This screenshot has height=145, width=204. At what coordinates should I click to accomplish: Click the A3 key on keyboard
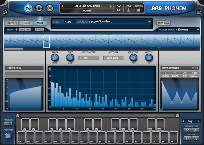(x=129, y=137)
